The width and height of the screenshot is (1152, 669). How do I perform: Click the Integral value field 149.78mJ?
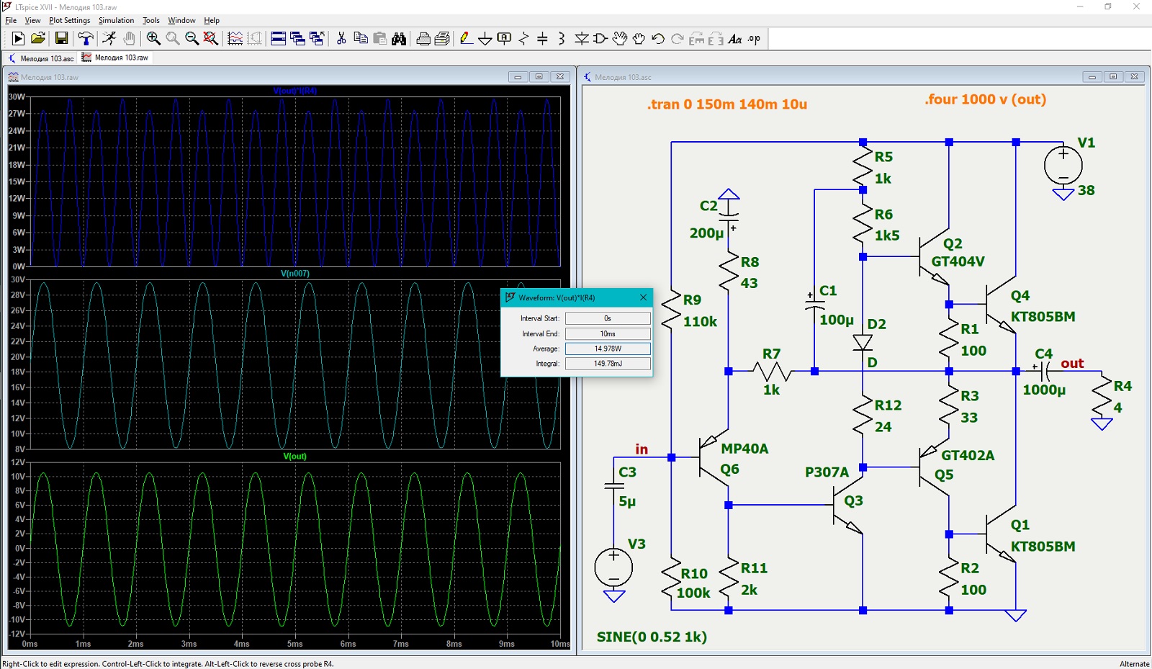pyautogui.click(x=608, y=364)
